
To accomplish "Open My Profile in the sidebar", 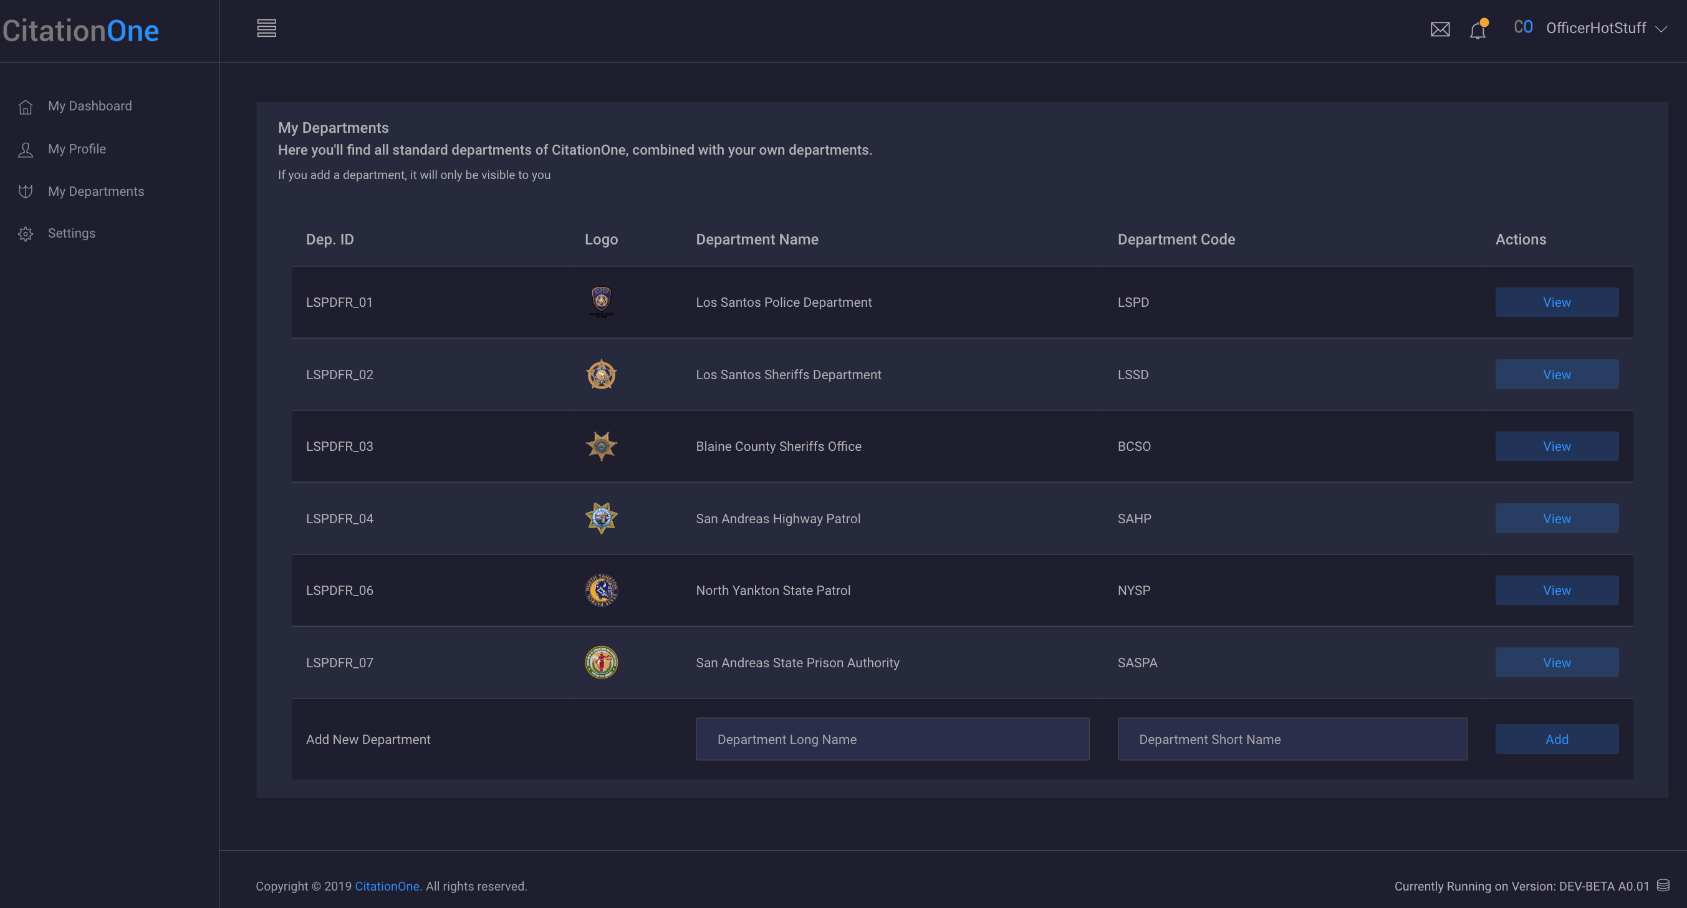I will 77,148.
